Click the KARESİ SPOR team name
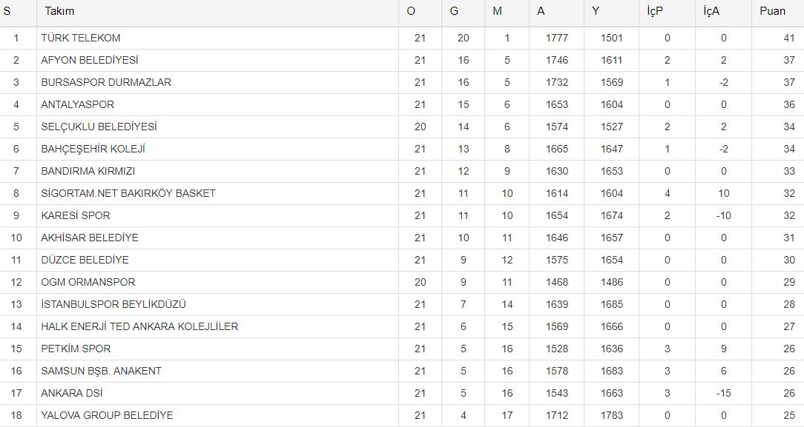This screenshot has width=804, height=427. point(76,215)
